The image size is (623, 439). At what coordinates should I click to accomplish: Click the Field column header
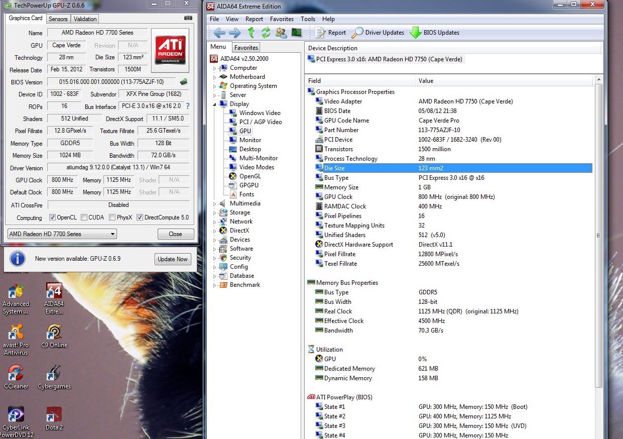pyautogui.click(x=360, y=80)
